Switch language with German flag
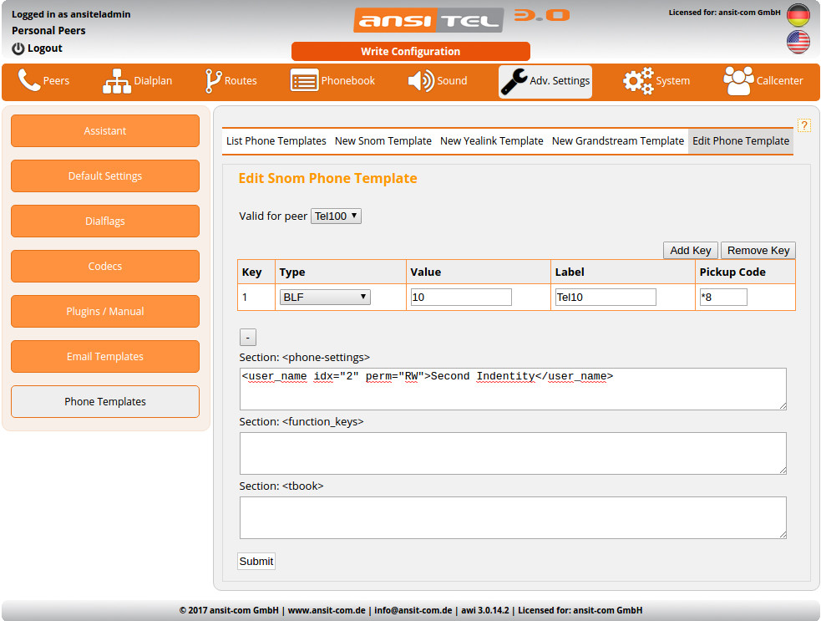Screen dimensions: 821x621 tap(798, 16)
